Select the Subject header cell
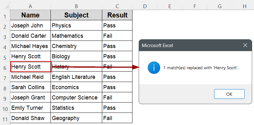 pyautogui.click(x=76, y=15)
